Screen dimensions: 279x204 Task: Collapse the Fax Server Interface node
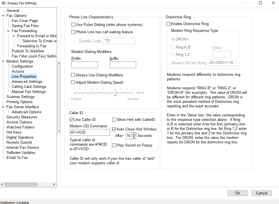tap(3, 107)
